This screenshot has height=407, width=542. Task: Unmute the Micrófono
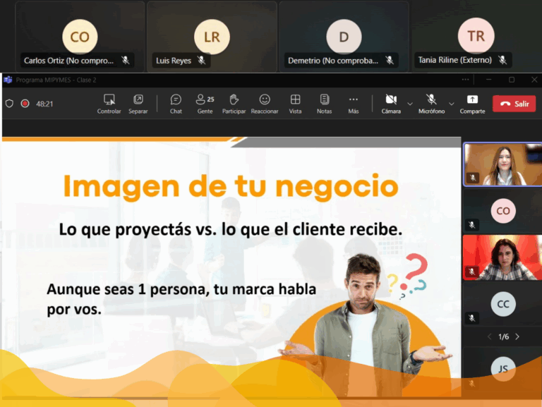coord(431,104)
